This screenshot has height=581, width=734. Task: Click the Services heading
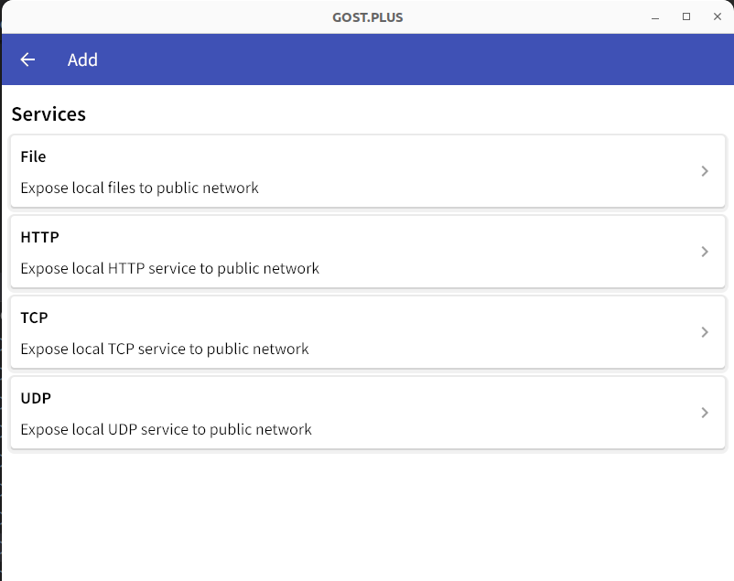coord(49,114)
